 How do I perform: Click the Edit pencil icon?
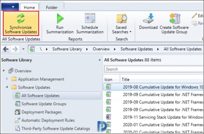click(x=194, y=16)
